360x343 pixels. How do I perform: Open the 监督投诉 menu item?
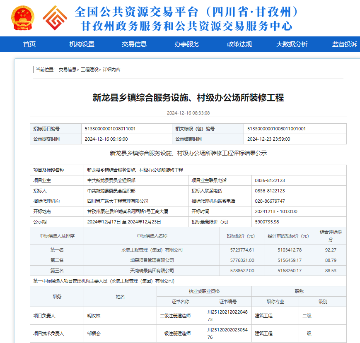[x=344, y=44]
